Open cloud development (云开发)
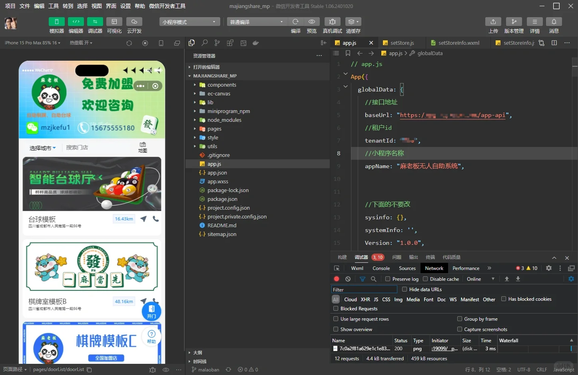 point(134,22)
